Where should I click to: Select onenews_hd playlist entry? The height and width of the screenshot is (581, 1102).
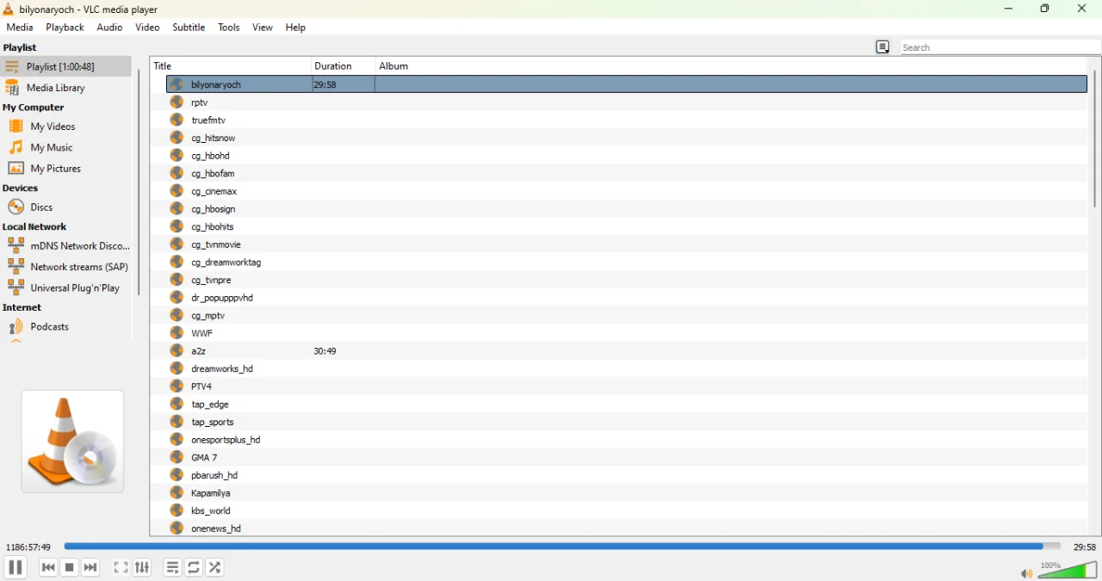click(x=627, y=528)
